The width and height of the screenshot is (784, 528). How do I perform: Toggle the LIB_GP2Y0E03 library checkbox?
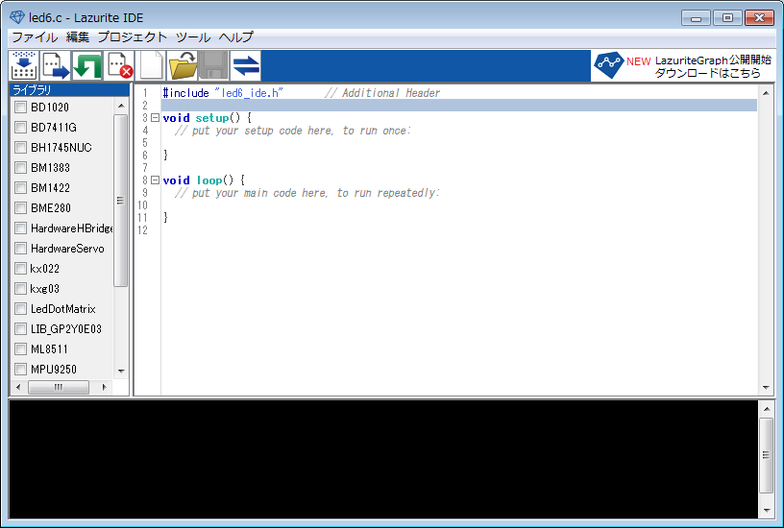(x=20, y=328)
